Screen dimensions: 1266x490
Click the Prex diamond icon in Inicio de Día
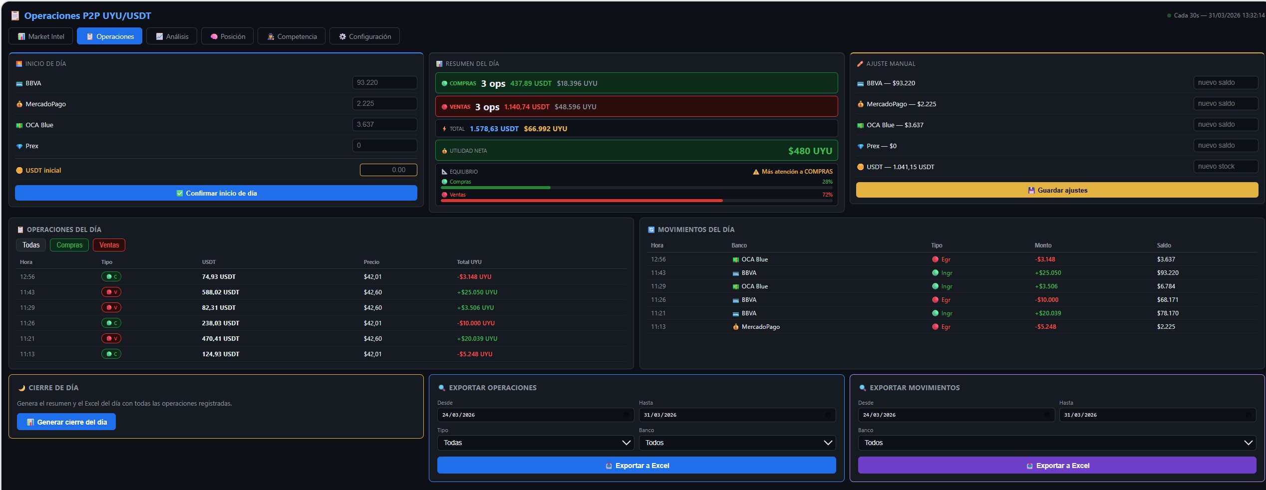19,146
